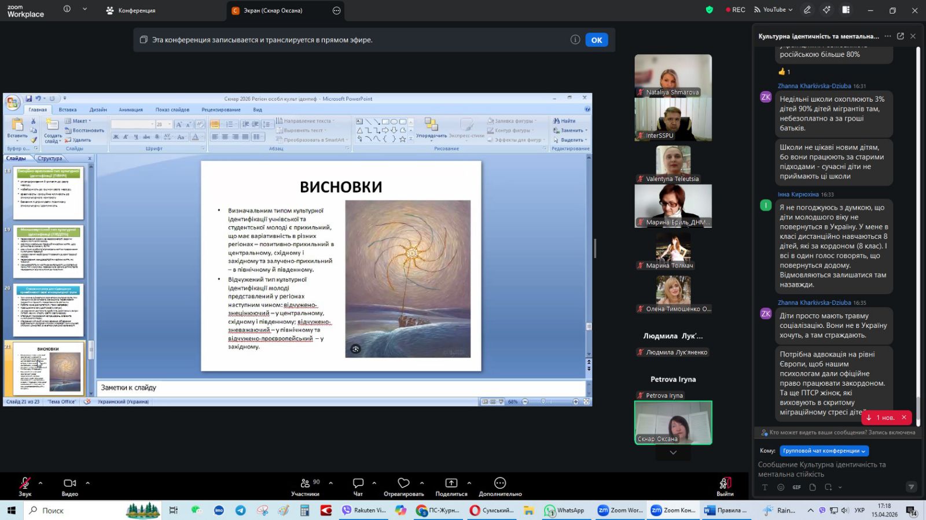Image resolution: width=926 pixels, height=520 pixels.
Task: Open the emoji picker in chat
Action: pyautogui.click(x=781, y=487)
